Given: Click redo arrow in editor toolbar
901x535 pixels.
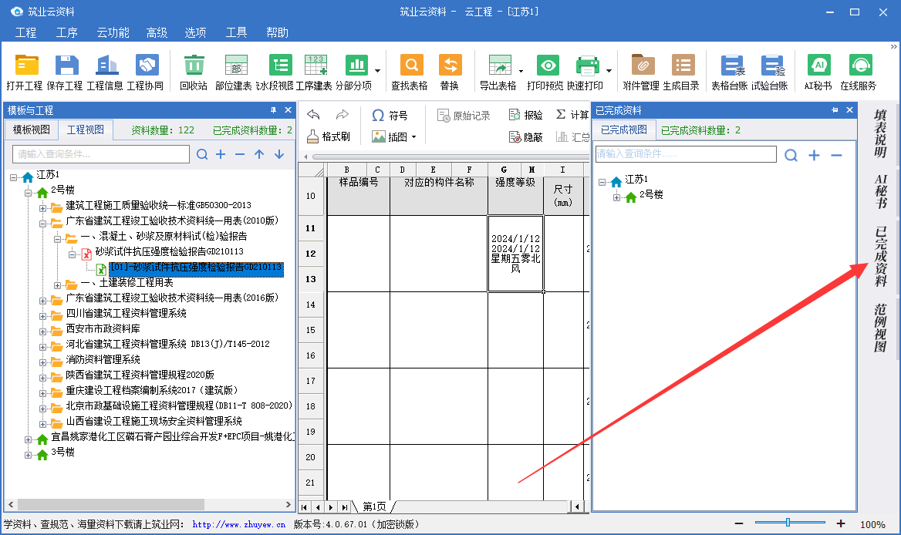Looking at the screenshot, I should tap(342, 115).
